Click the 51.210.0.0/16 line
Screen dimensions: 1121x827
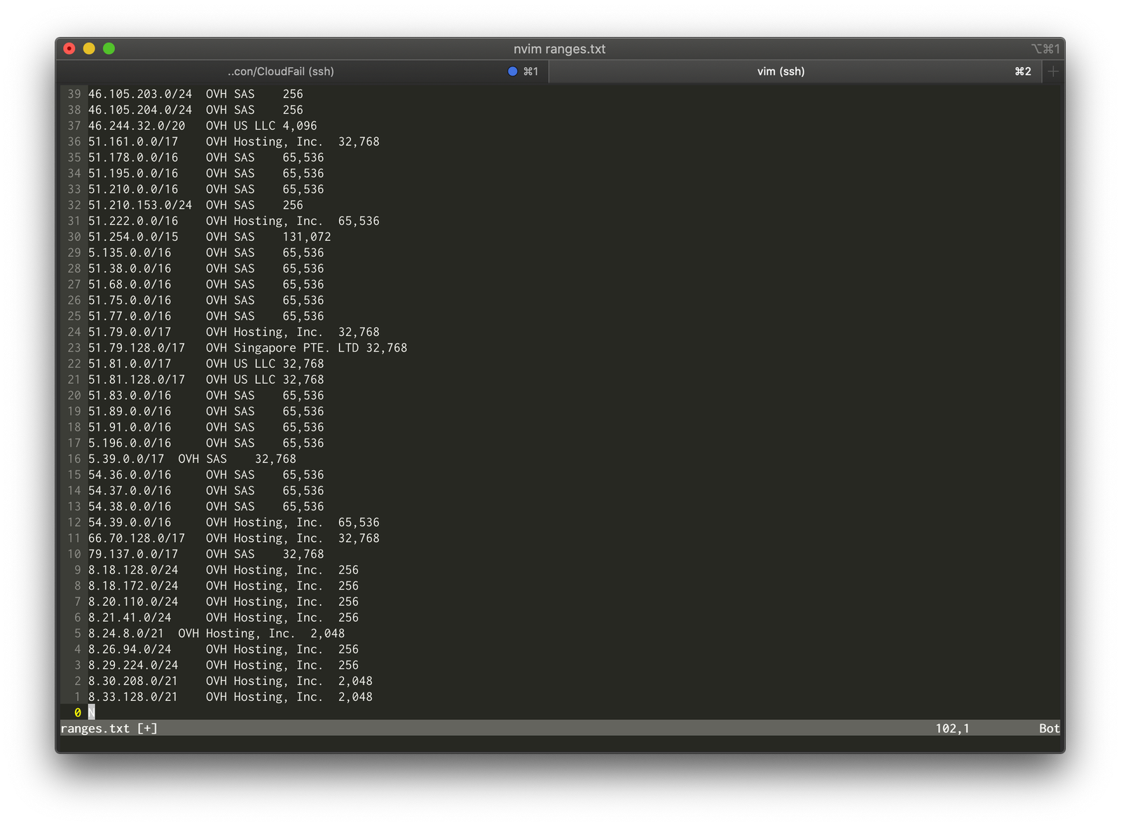133,189
